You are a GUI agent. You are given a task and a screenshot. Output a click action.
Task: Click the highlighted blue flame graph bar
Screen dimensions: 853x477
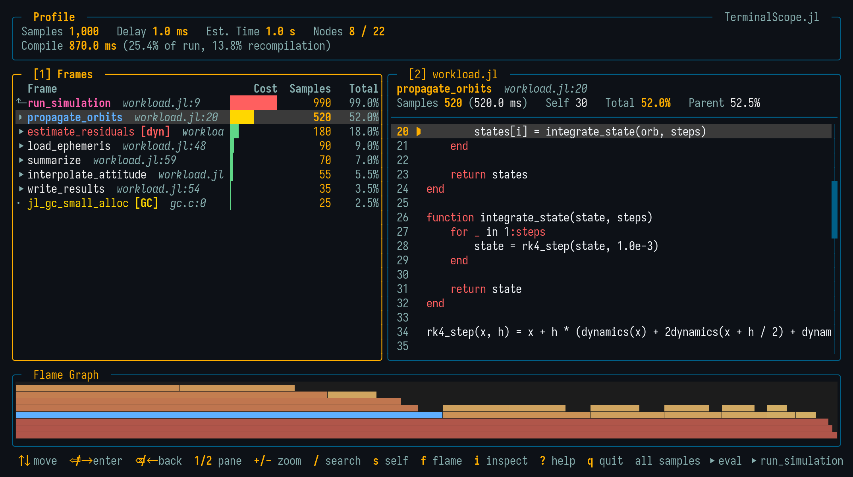point(229,415)
